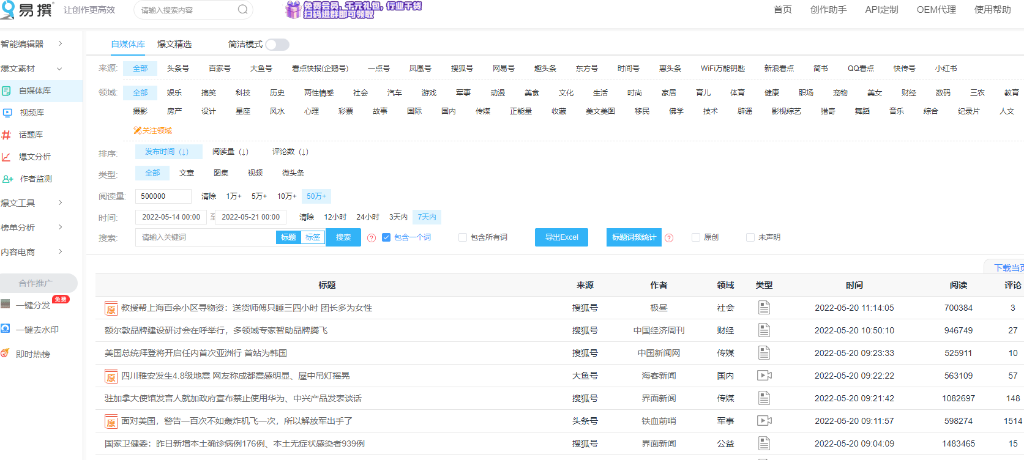Click the 导出Excel button

pyautogui.click(x=561, y=237)
